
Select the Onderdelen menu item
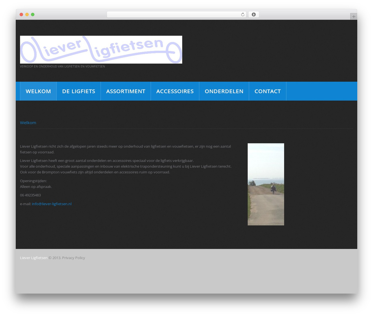(224, 91)
